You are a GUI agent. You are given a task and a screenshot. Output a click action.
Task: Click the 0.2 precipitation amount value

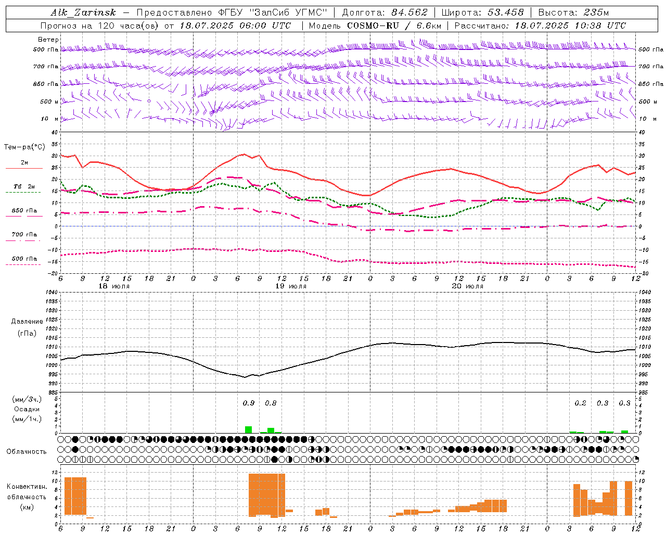point(580,403)
